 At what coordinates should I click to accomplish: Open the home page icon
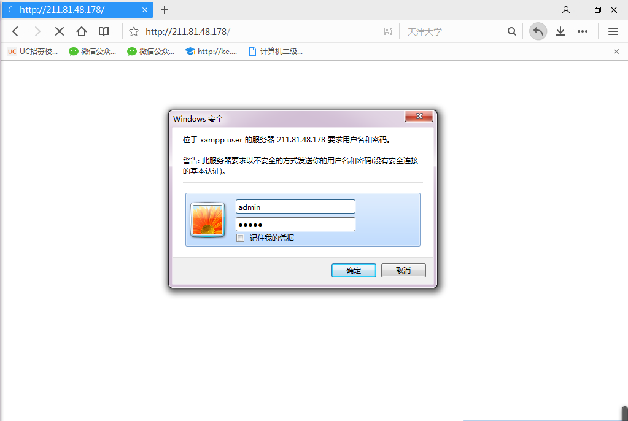coord(81,31)
